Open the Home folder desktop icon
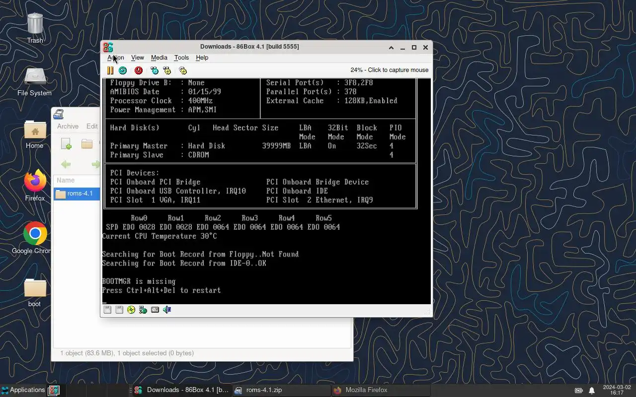636x397 pixels. point(35,134)
